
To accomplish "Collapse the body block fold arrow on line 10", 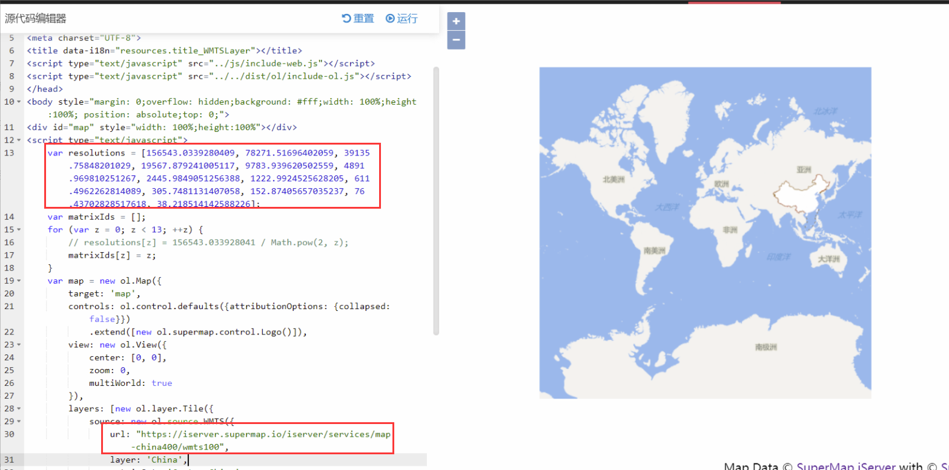I will [18, 102].
